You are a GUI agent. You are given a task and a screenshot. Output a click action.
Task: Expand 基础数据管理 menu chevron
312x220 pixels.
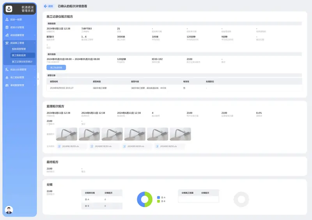[x=35, y=85]
